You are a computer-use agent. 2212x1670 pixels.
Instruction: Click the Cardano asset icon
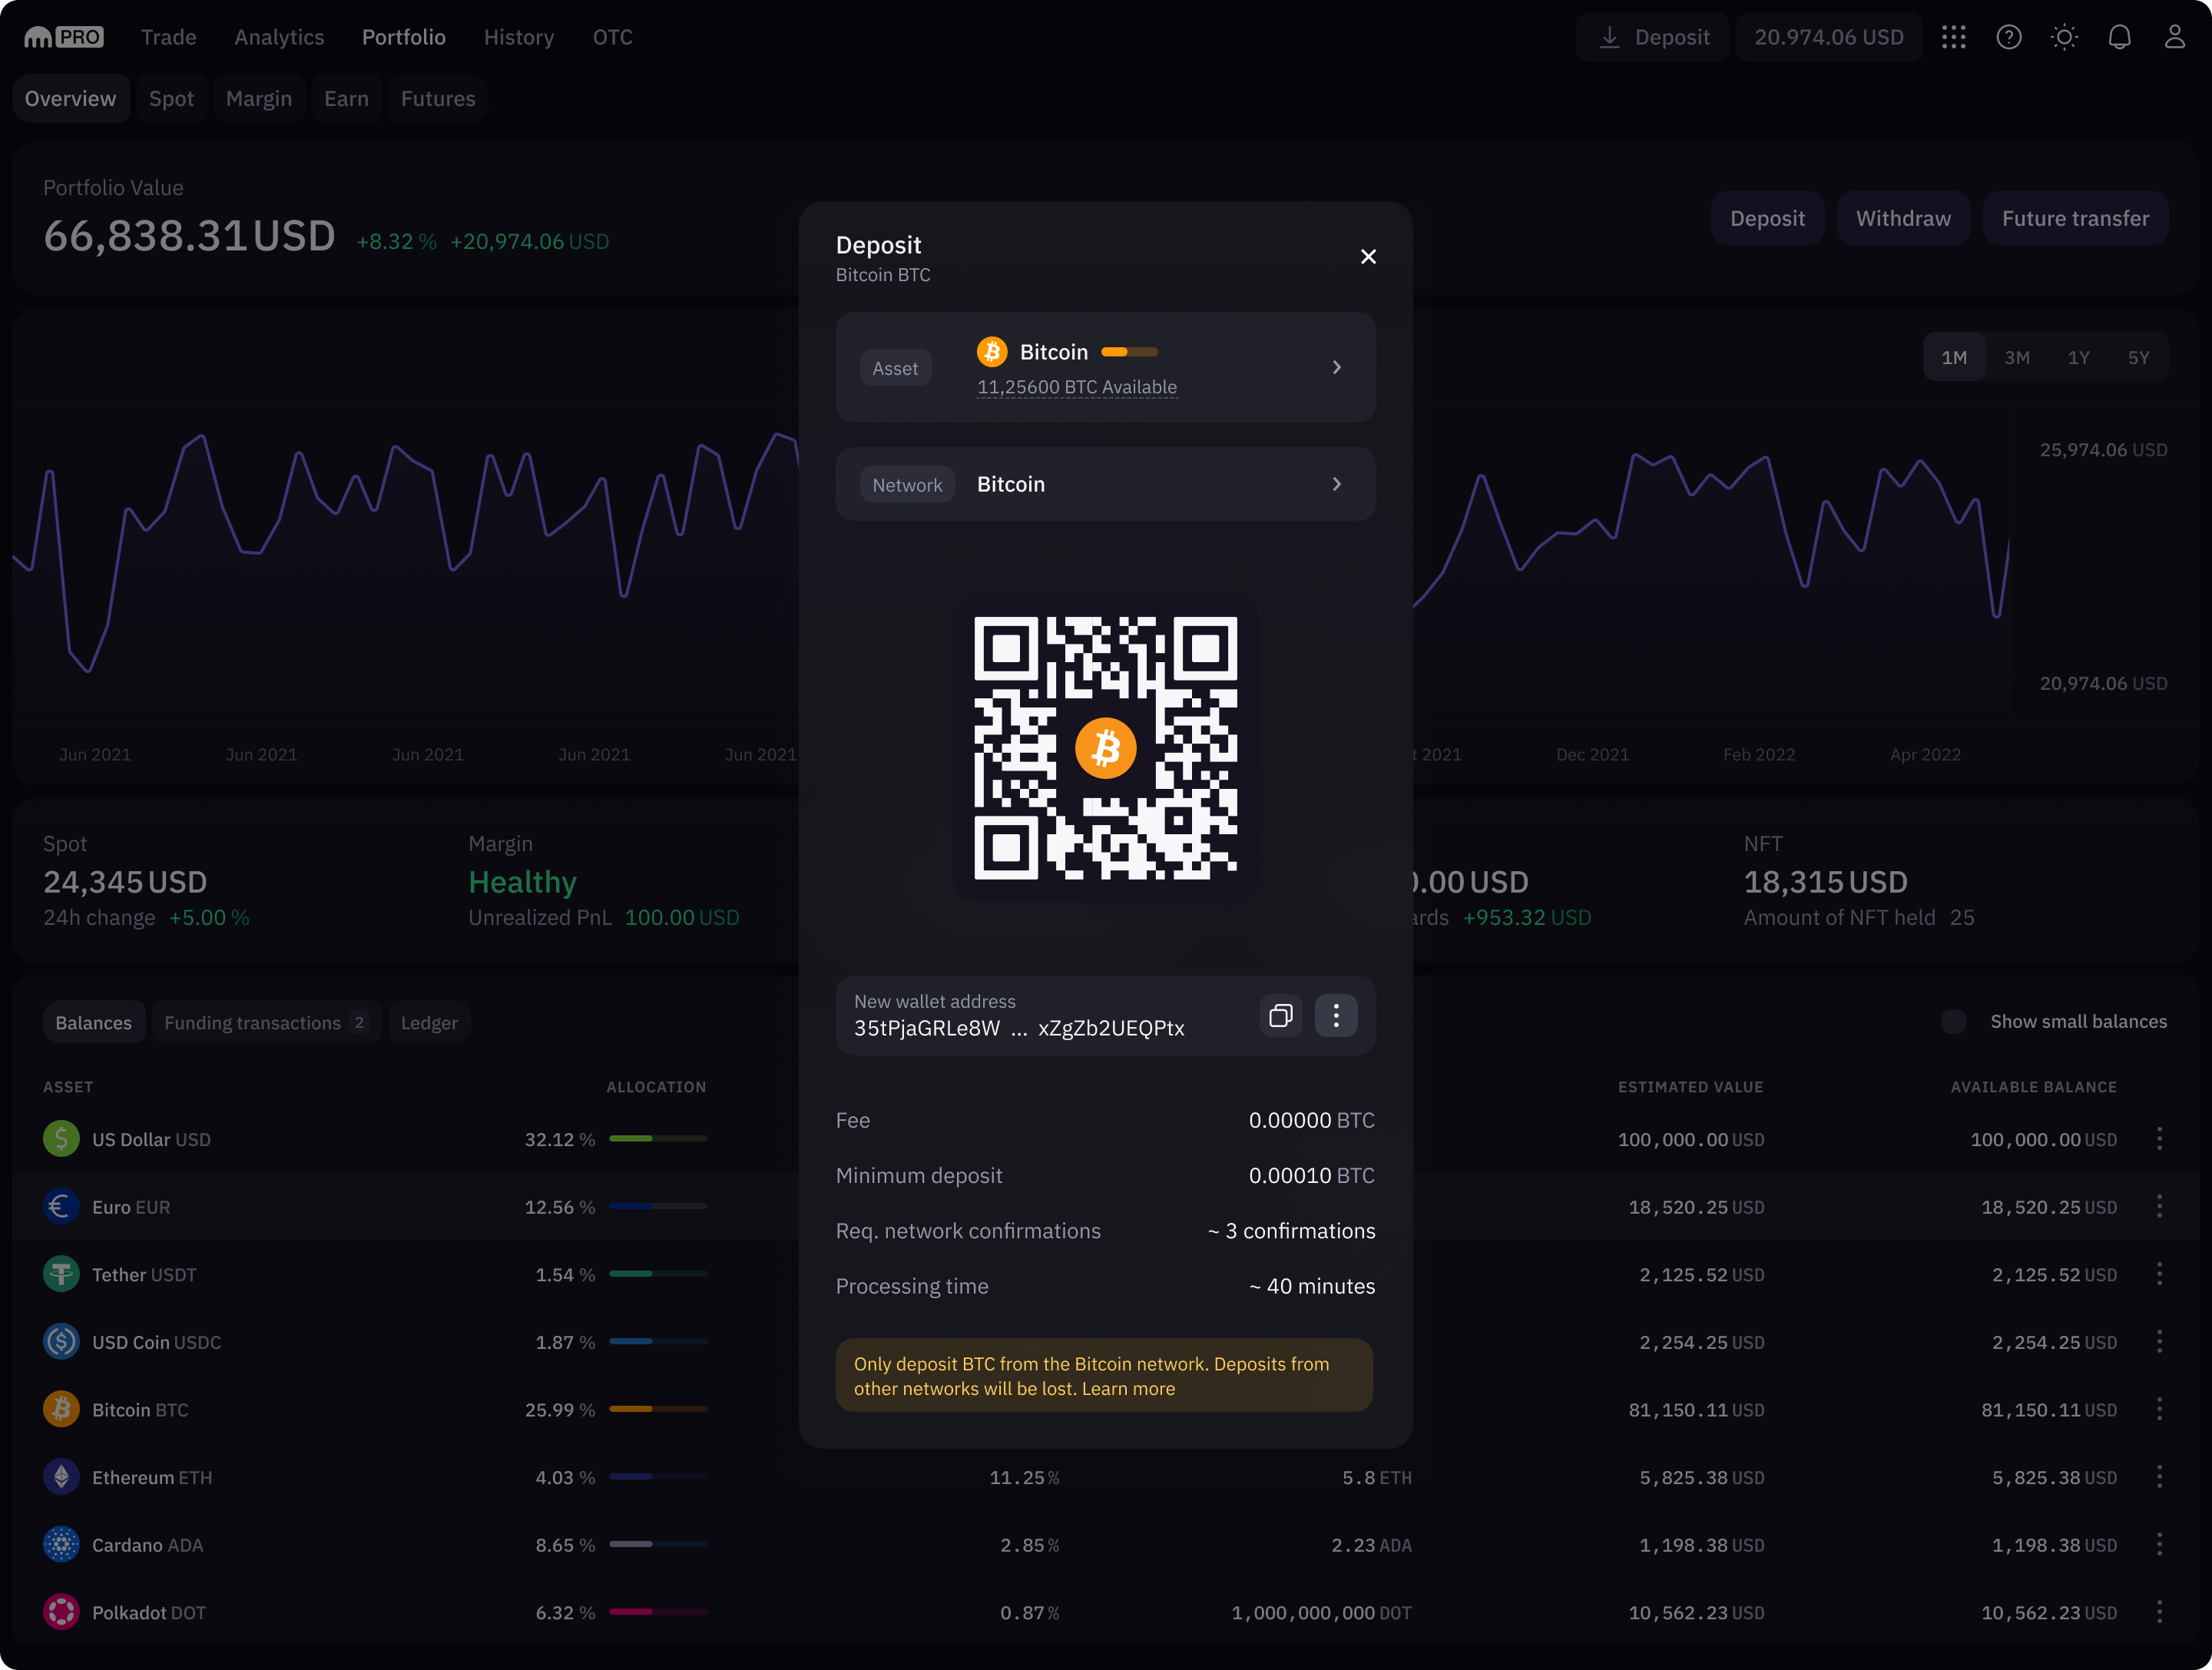pos(61,1545)
